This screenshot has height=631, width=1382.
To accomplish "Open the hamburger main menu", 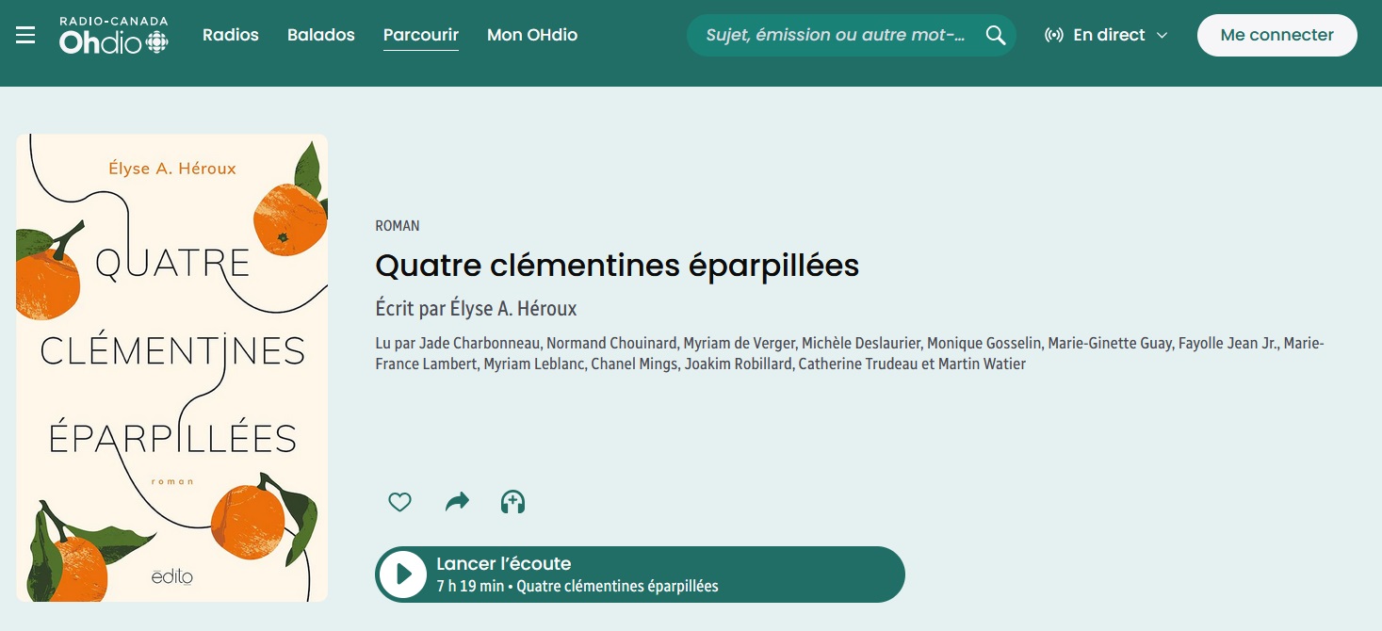I will tap(25, 35).
